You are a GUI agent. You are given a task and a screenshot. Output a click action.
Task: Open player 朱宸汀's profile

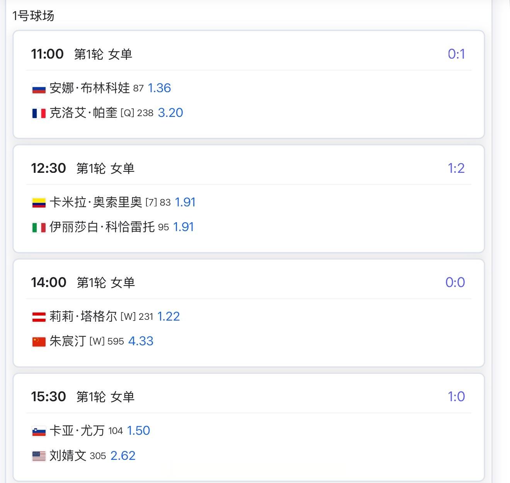click(x=68, y=341)
